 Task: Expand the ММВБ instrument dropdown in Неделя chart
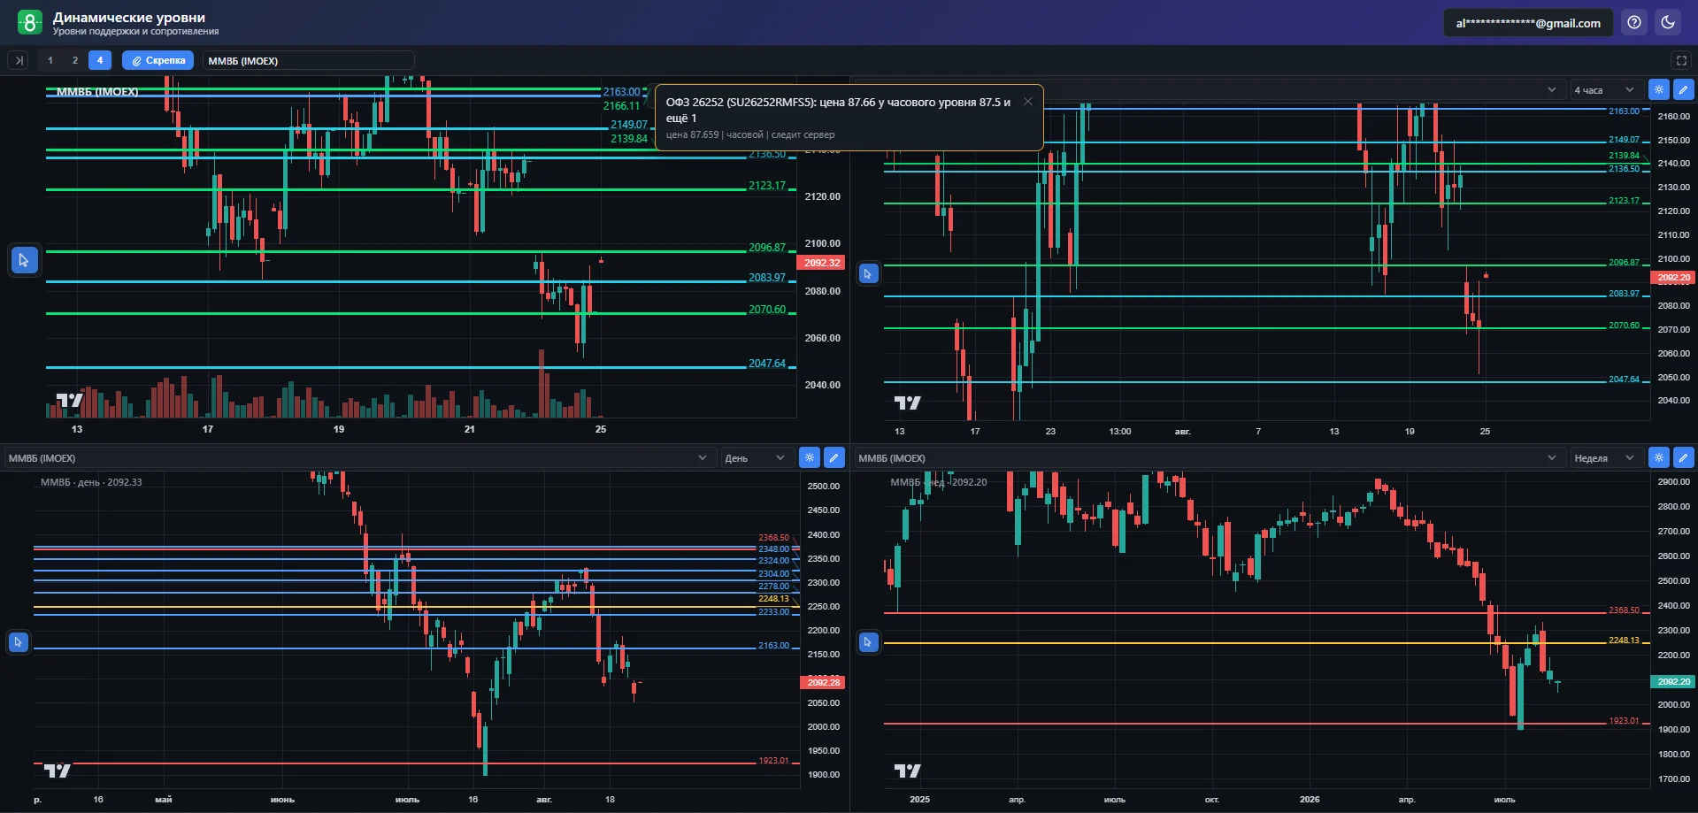click(x=1551, y=457)
